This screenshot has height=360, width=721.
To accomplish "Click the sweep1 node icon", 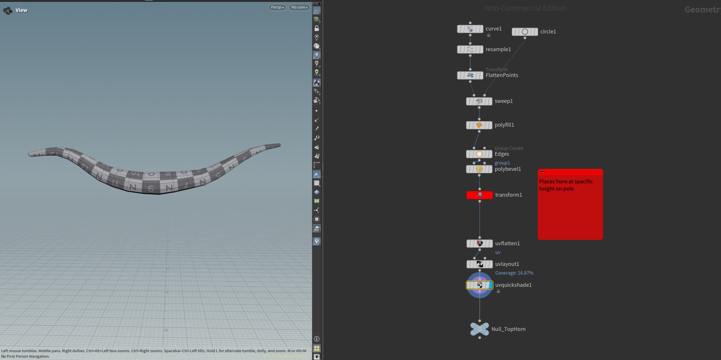I will point(479,101).
